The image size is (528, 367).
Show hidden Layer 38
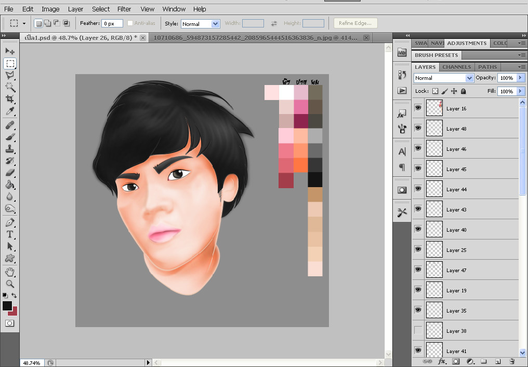tap(418, 330)
